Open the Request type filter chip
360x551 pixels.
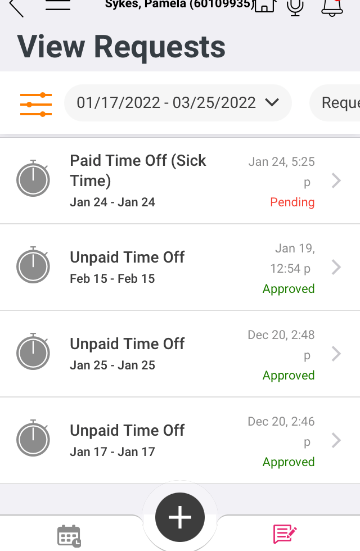coord(337,103)
